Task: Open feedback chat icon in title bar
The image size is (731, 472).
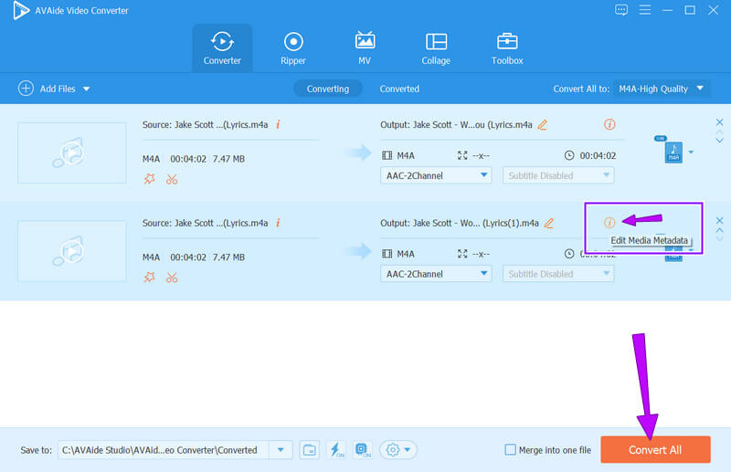Action: 621,10
